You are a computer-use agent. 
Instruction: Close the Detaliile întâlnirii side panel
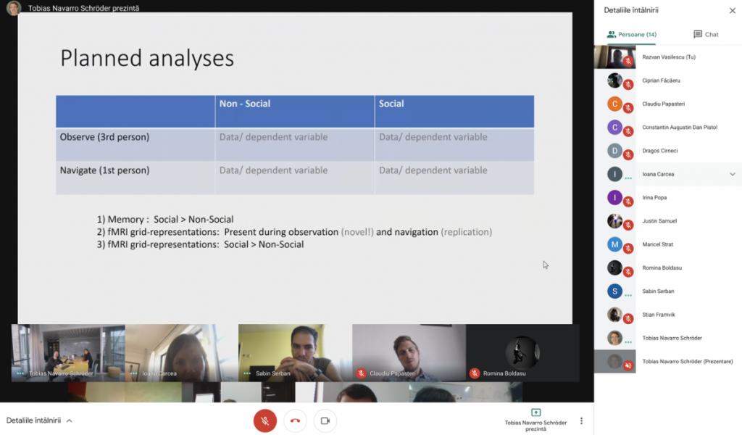732,10
